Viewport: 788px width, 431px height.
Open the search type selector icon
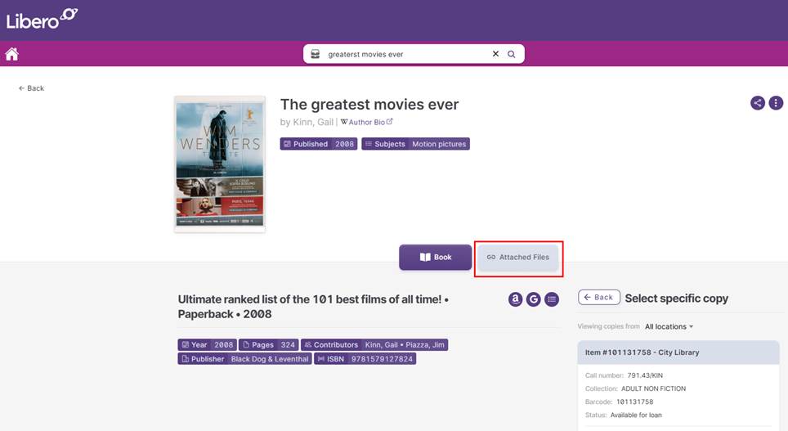[316, 55]
